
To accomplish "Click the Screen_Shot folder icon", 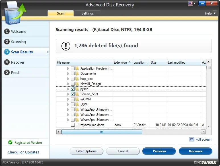I will pos(77,94).
